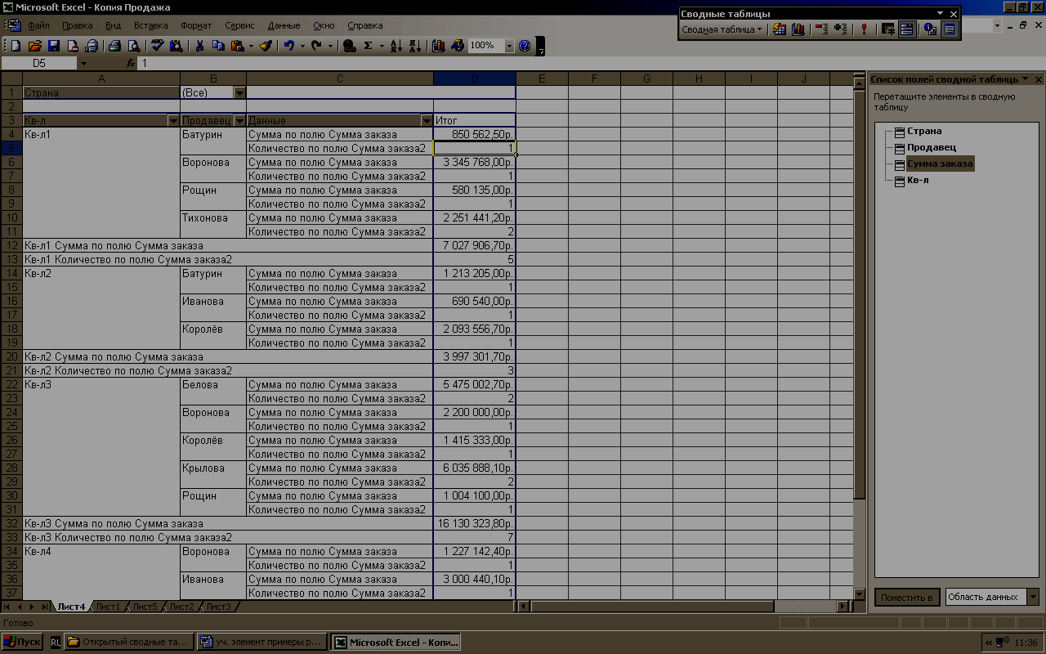Image resolution: width=1046 pixels, height=654 pixels.
Task: Switch to the Лист1 sheet tab
Action: pos(108,607)
